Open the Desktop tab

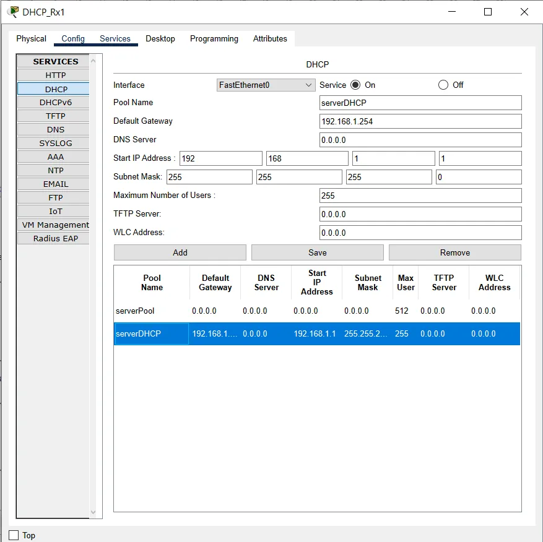(x=160, y=38)
